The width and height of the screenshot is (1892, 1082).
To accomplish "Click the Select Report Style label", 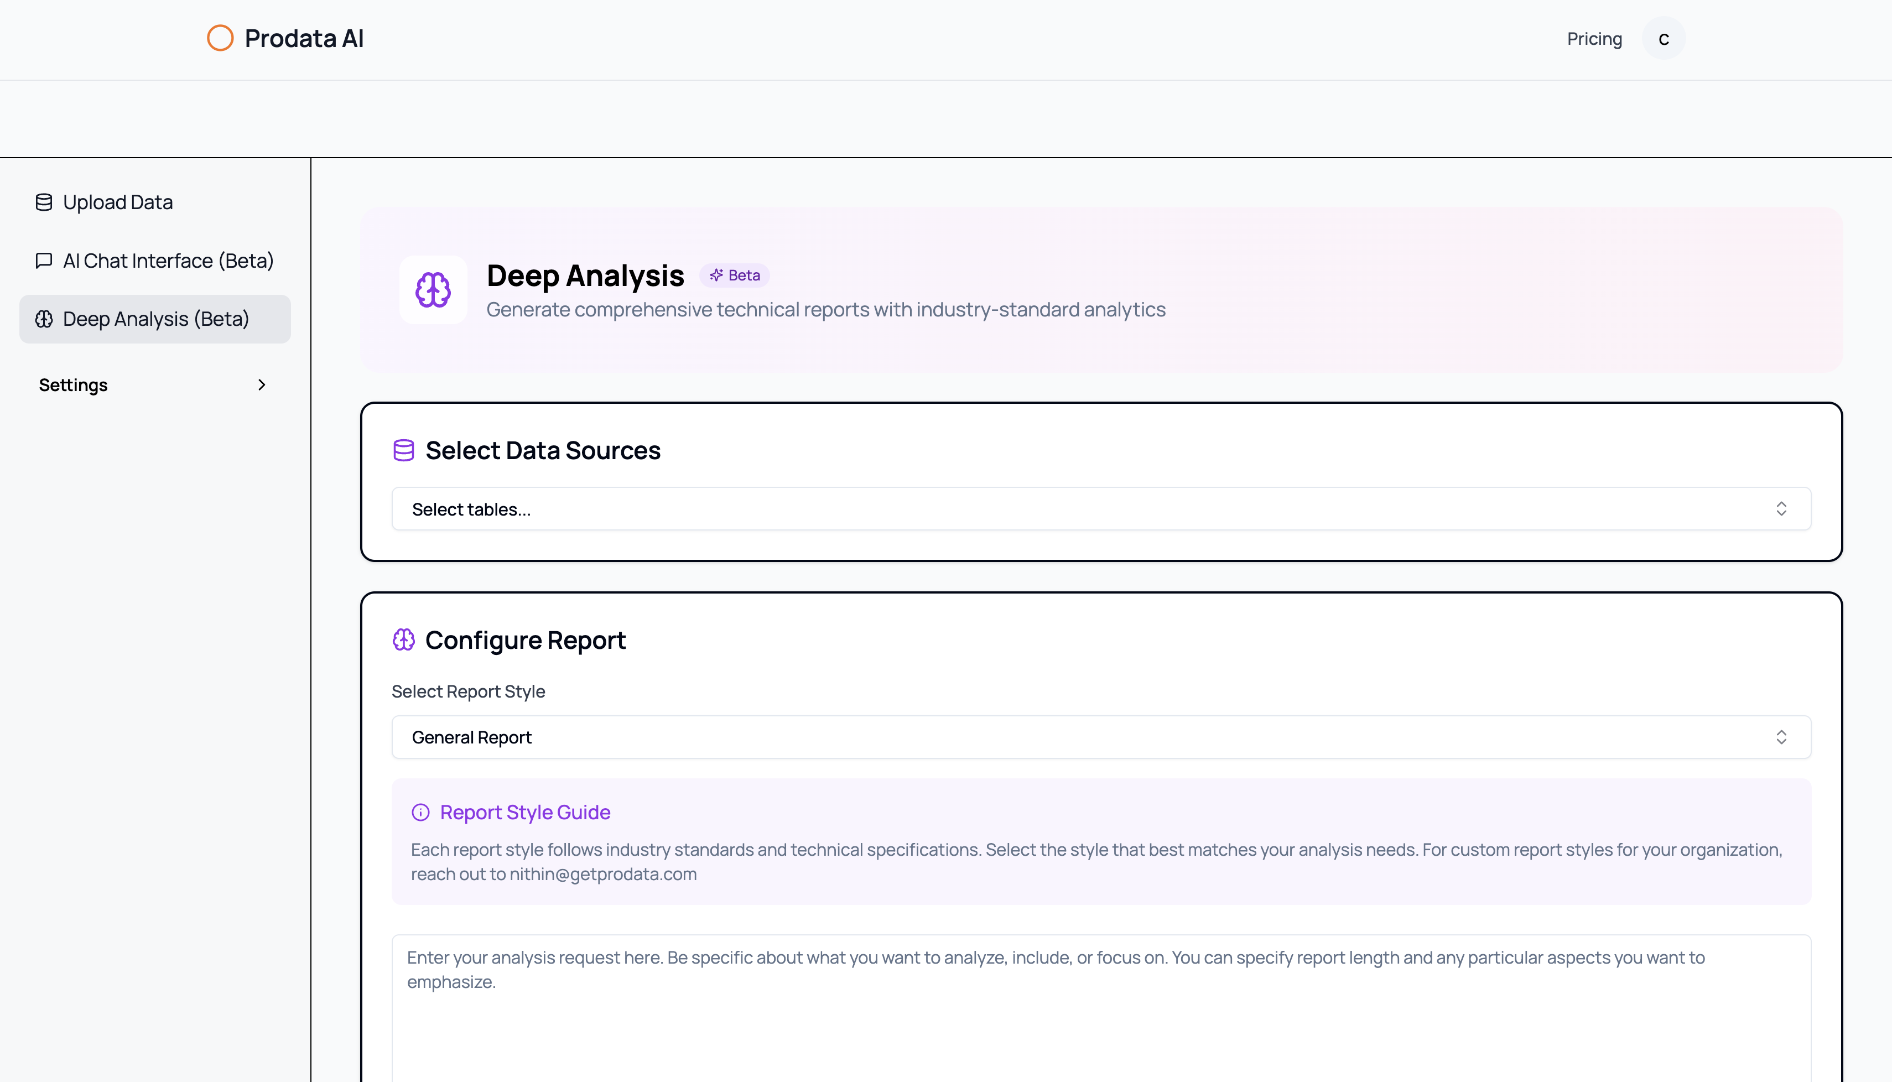I will point(468,691).
